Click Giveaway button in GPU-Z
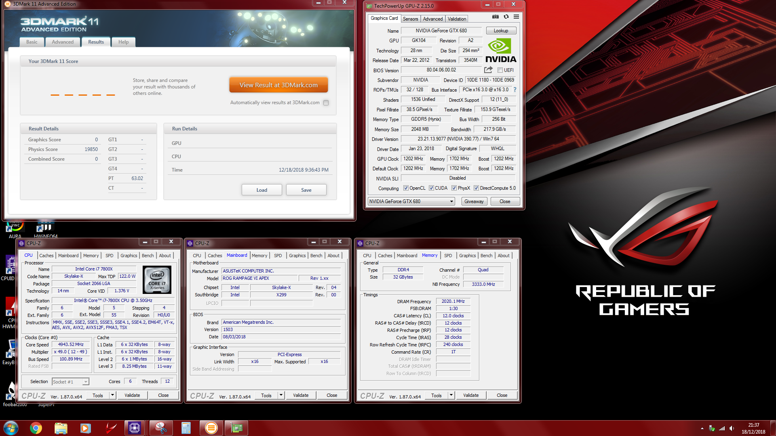The width and height of the screenshot is (776, 436). tap(474, 201)
